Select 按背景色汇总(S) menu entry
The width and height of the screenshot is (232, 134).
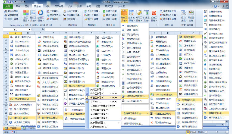23,81
